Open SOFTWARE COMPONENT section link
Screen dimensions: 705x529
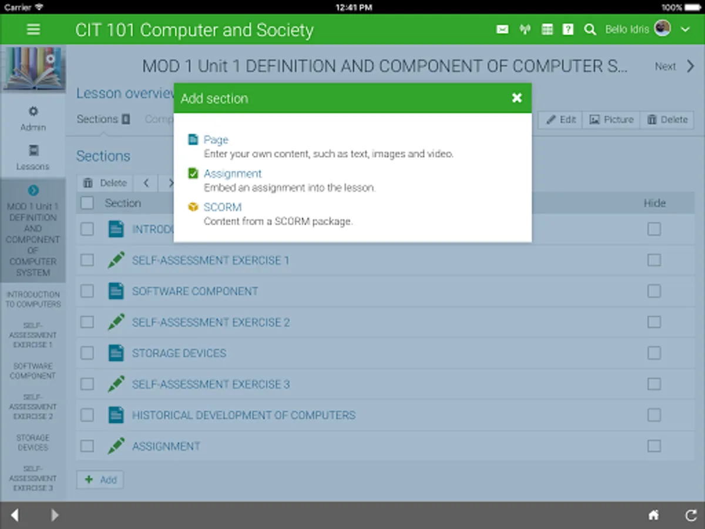(195, 291)
